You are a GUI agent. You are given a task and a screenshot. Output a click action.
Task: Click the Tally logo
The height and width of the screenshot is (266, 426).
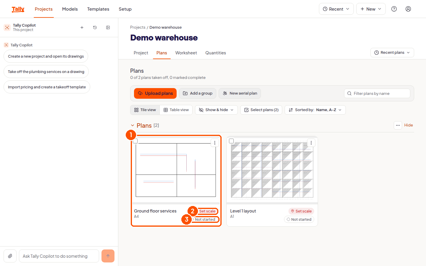[18, 9]
